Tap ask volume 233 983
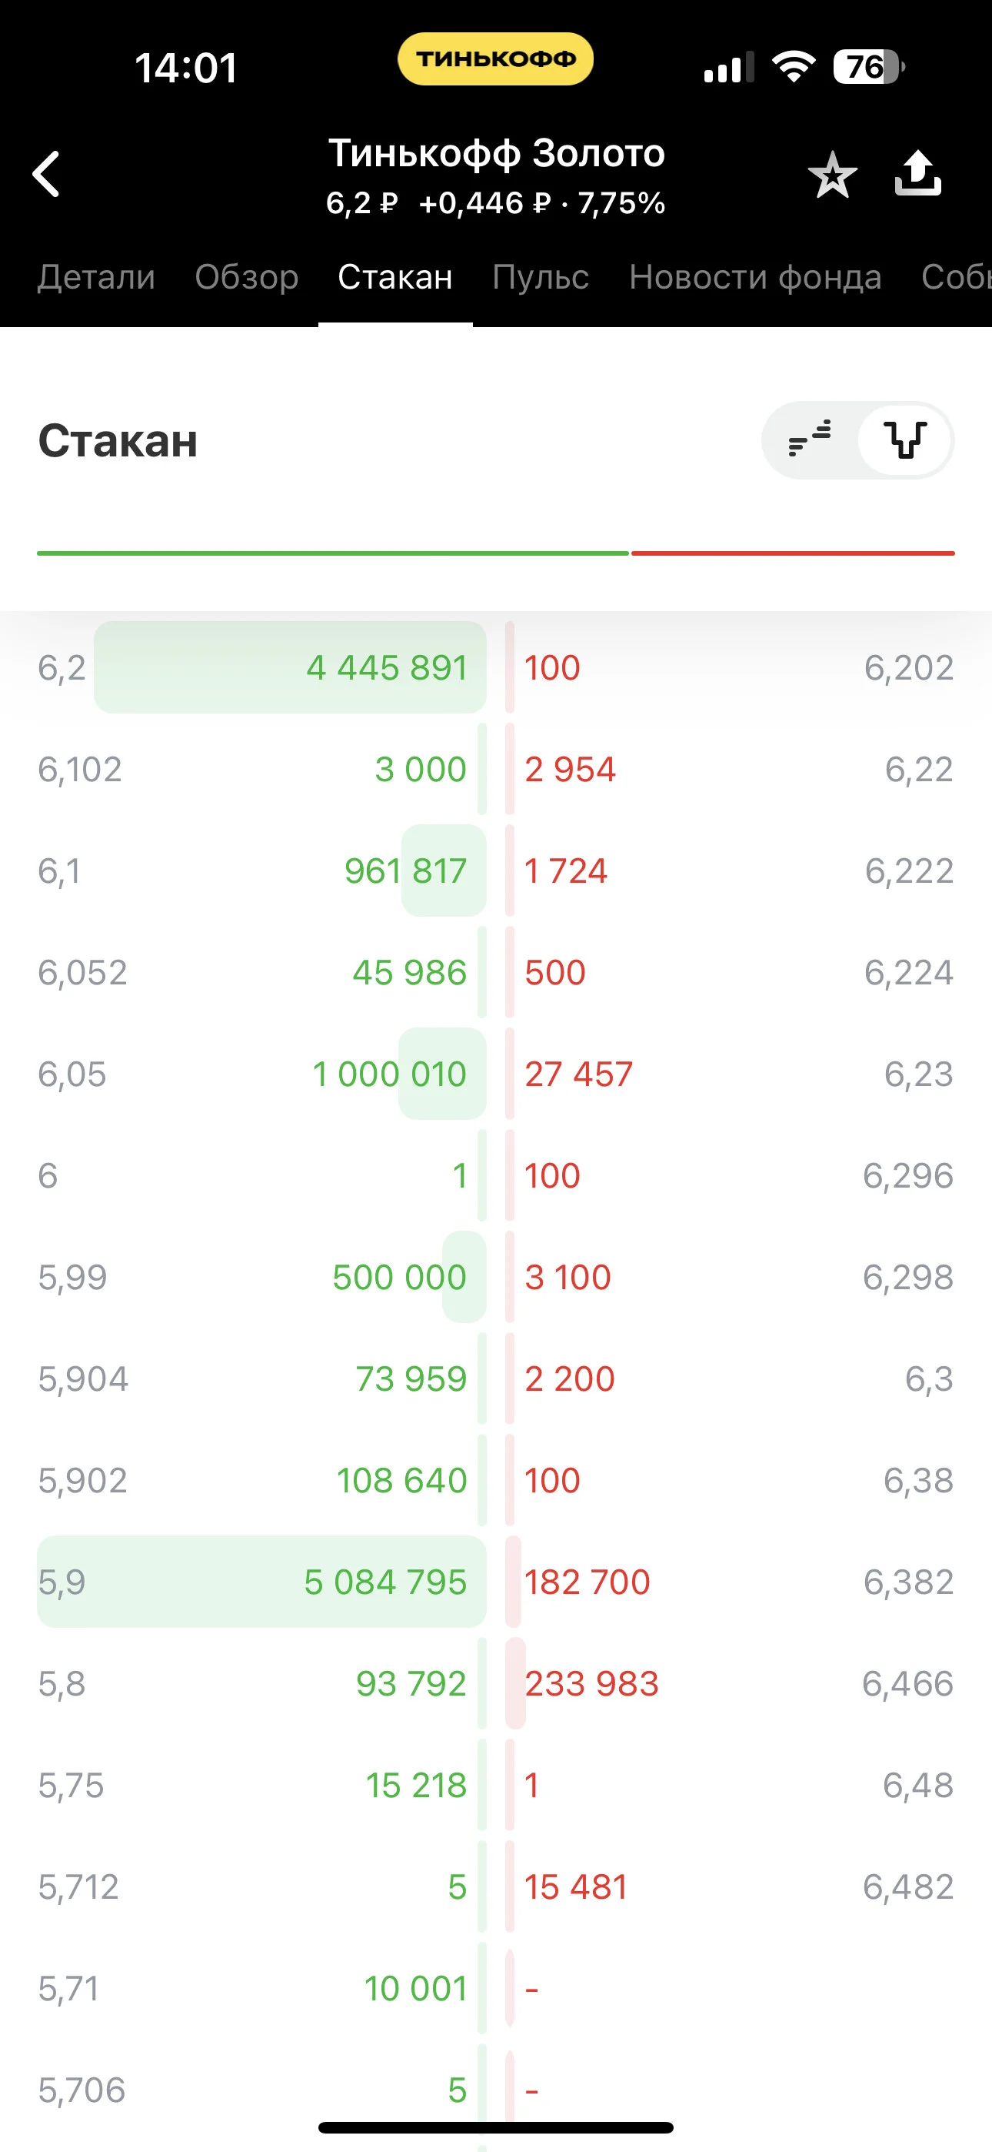Image resolution: width=992 pixels, height=2152 pixels. [x=591, y=1683]
